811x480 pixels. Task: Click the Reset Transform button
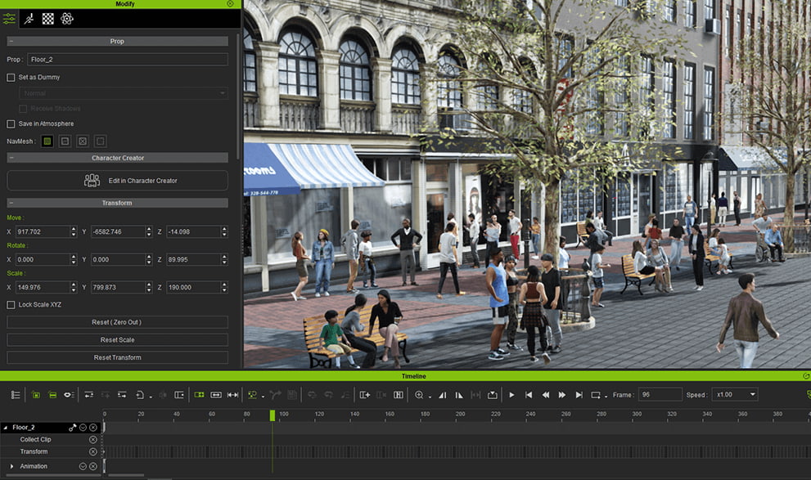[x=118, y=357]
